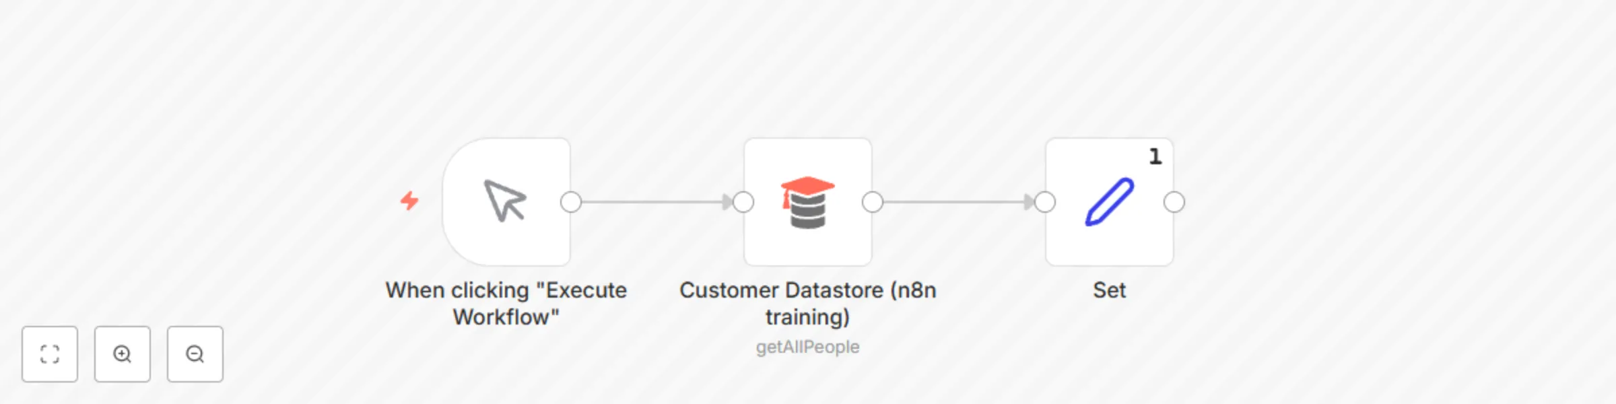The width and height of the screenshot is (1616, 404).
Task: Click the zoom in magnifier icon
Action: pyautogui.click(x=123, y=354)
